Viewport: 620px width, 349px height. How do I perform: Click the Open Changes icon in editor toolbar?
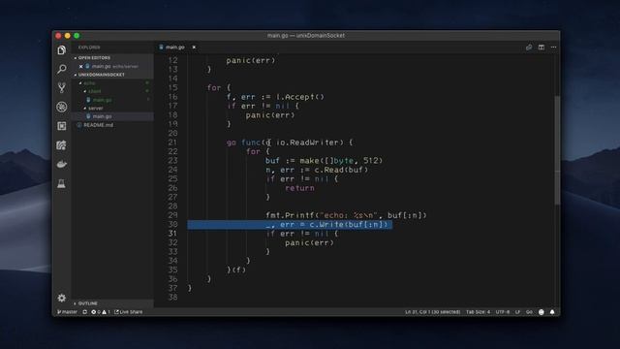[x=529, y=48]
